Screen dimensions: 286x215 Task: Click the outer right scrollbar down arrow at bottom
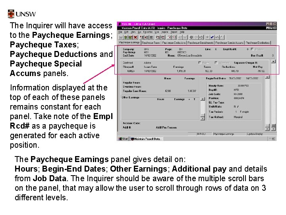pyautogui.click(x=273, y=129)
